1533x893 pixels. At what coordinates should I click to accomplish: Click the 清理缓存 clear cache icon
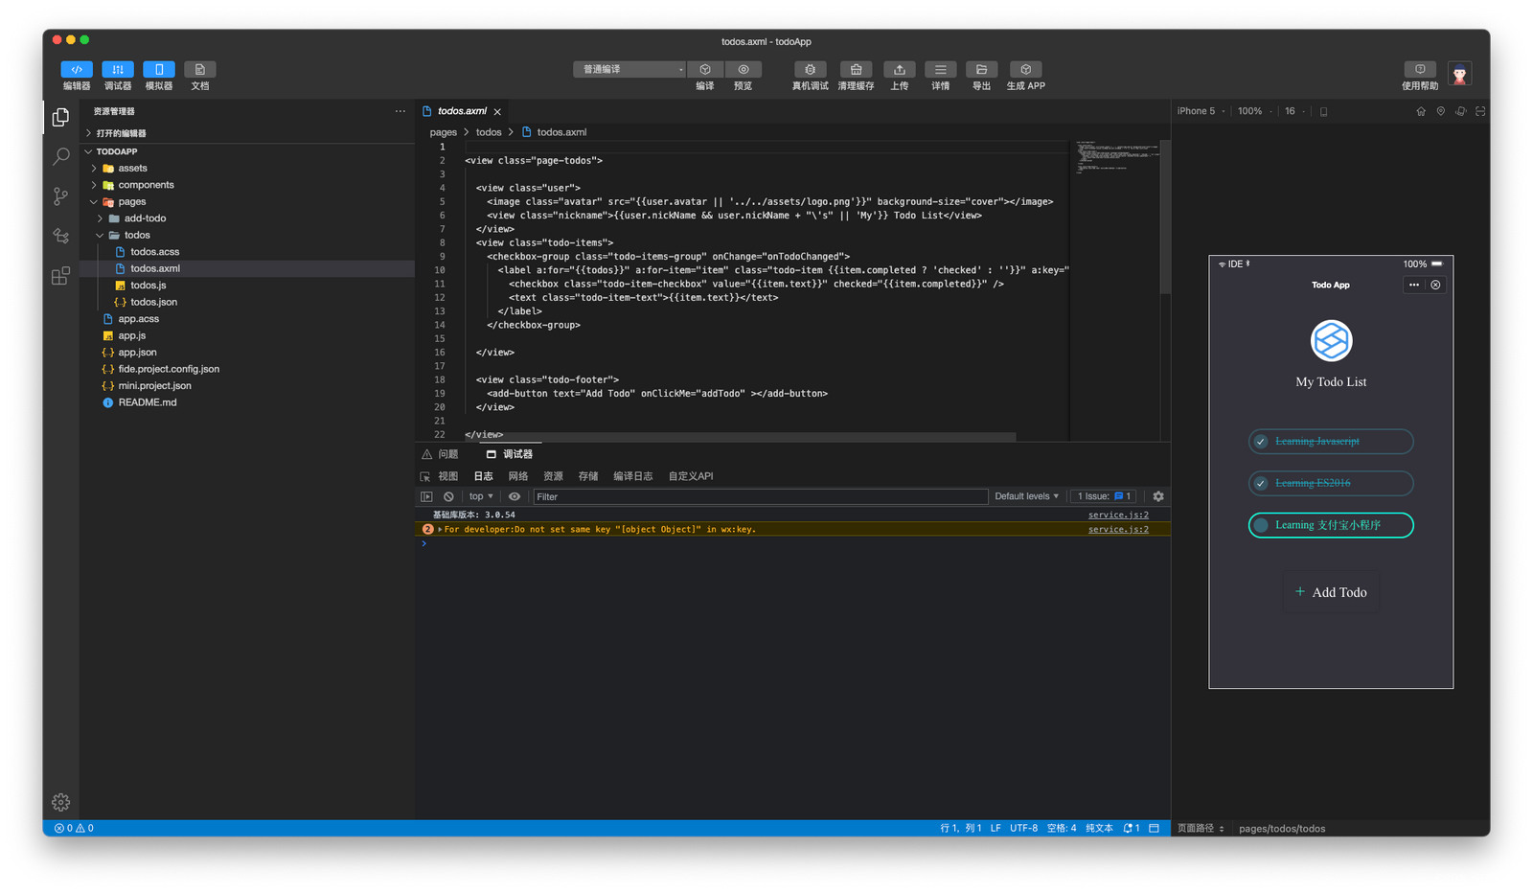point(856,69)
